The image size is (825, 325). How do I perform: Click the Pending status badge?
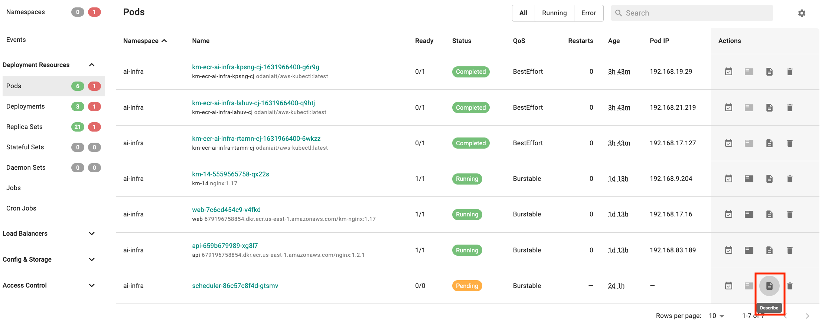467,286
